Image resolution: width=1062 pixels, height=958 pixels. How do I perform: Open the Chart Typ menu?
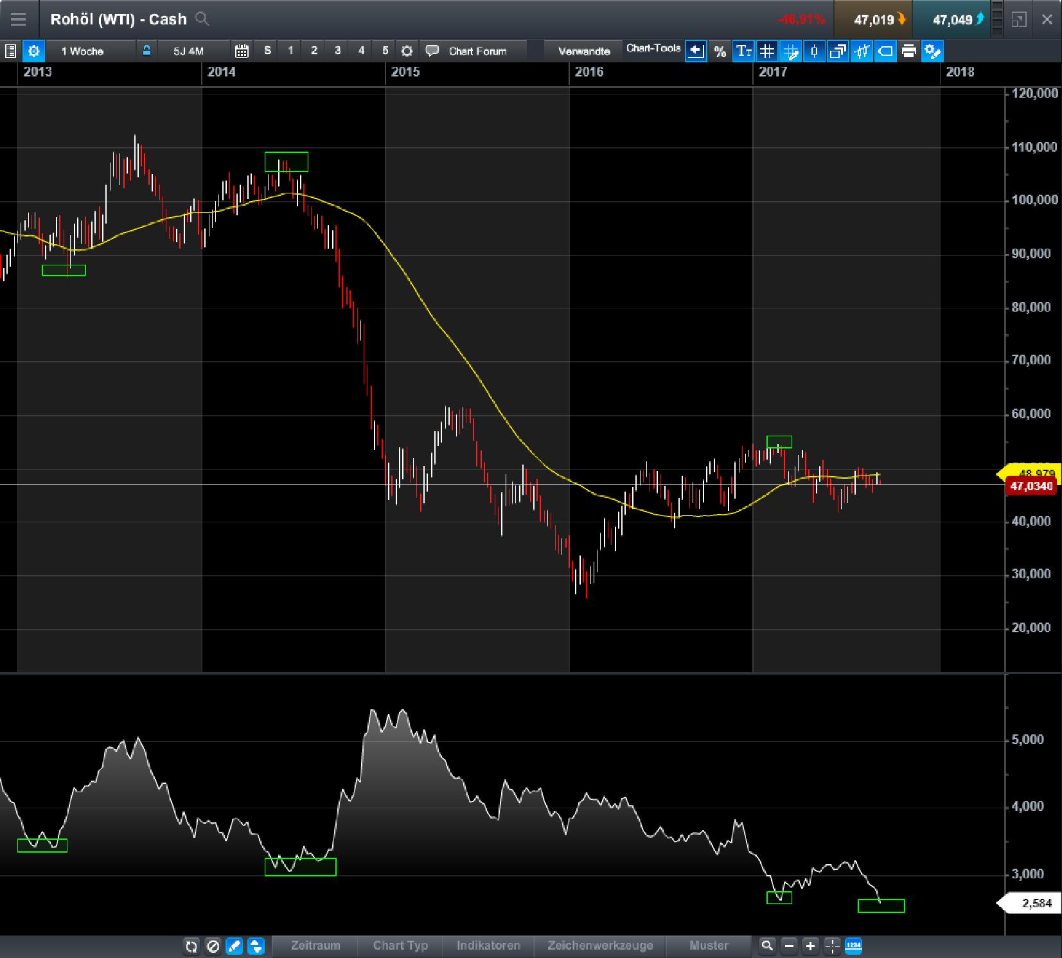(x=400, y=945)
